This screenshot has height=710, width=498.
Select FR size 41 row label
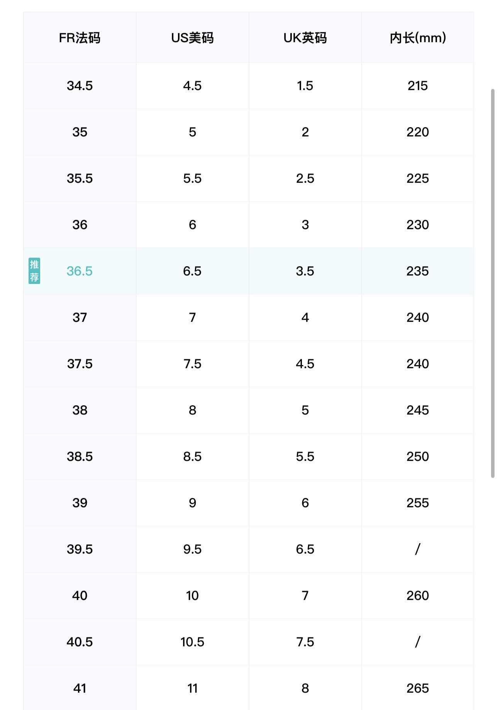(x=80, y=688)
